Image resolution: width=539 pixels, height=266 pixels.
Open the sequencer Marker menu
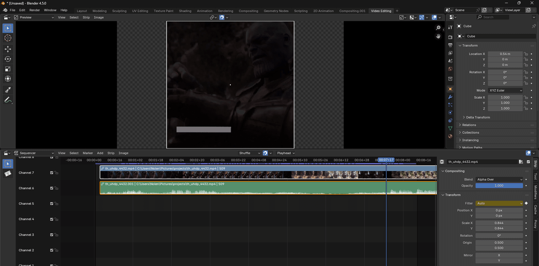88,153
